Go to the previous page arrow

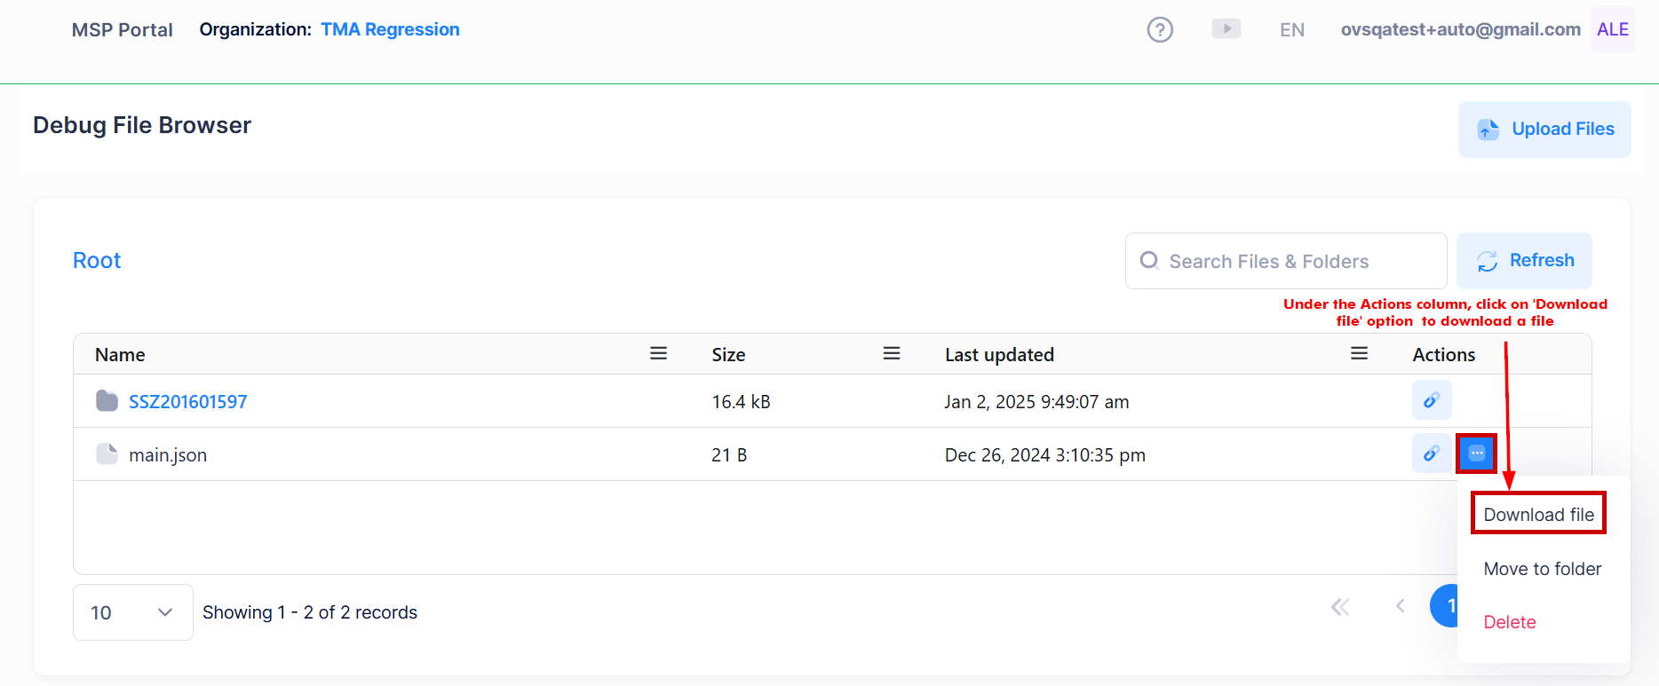click(1400, 607)
